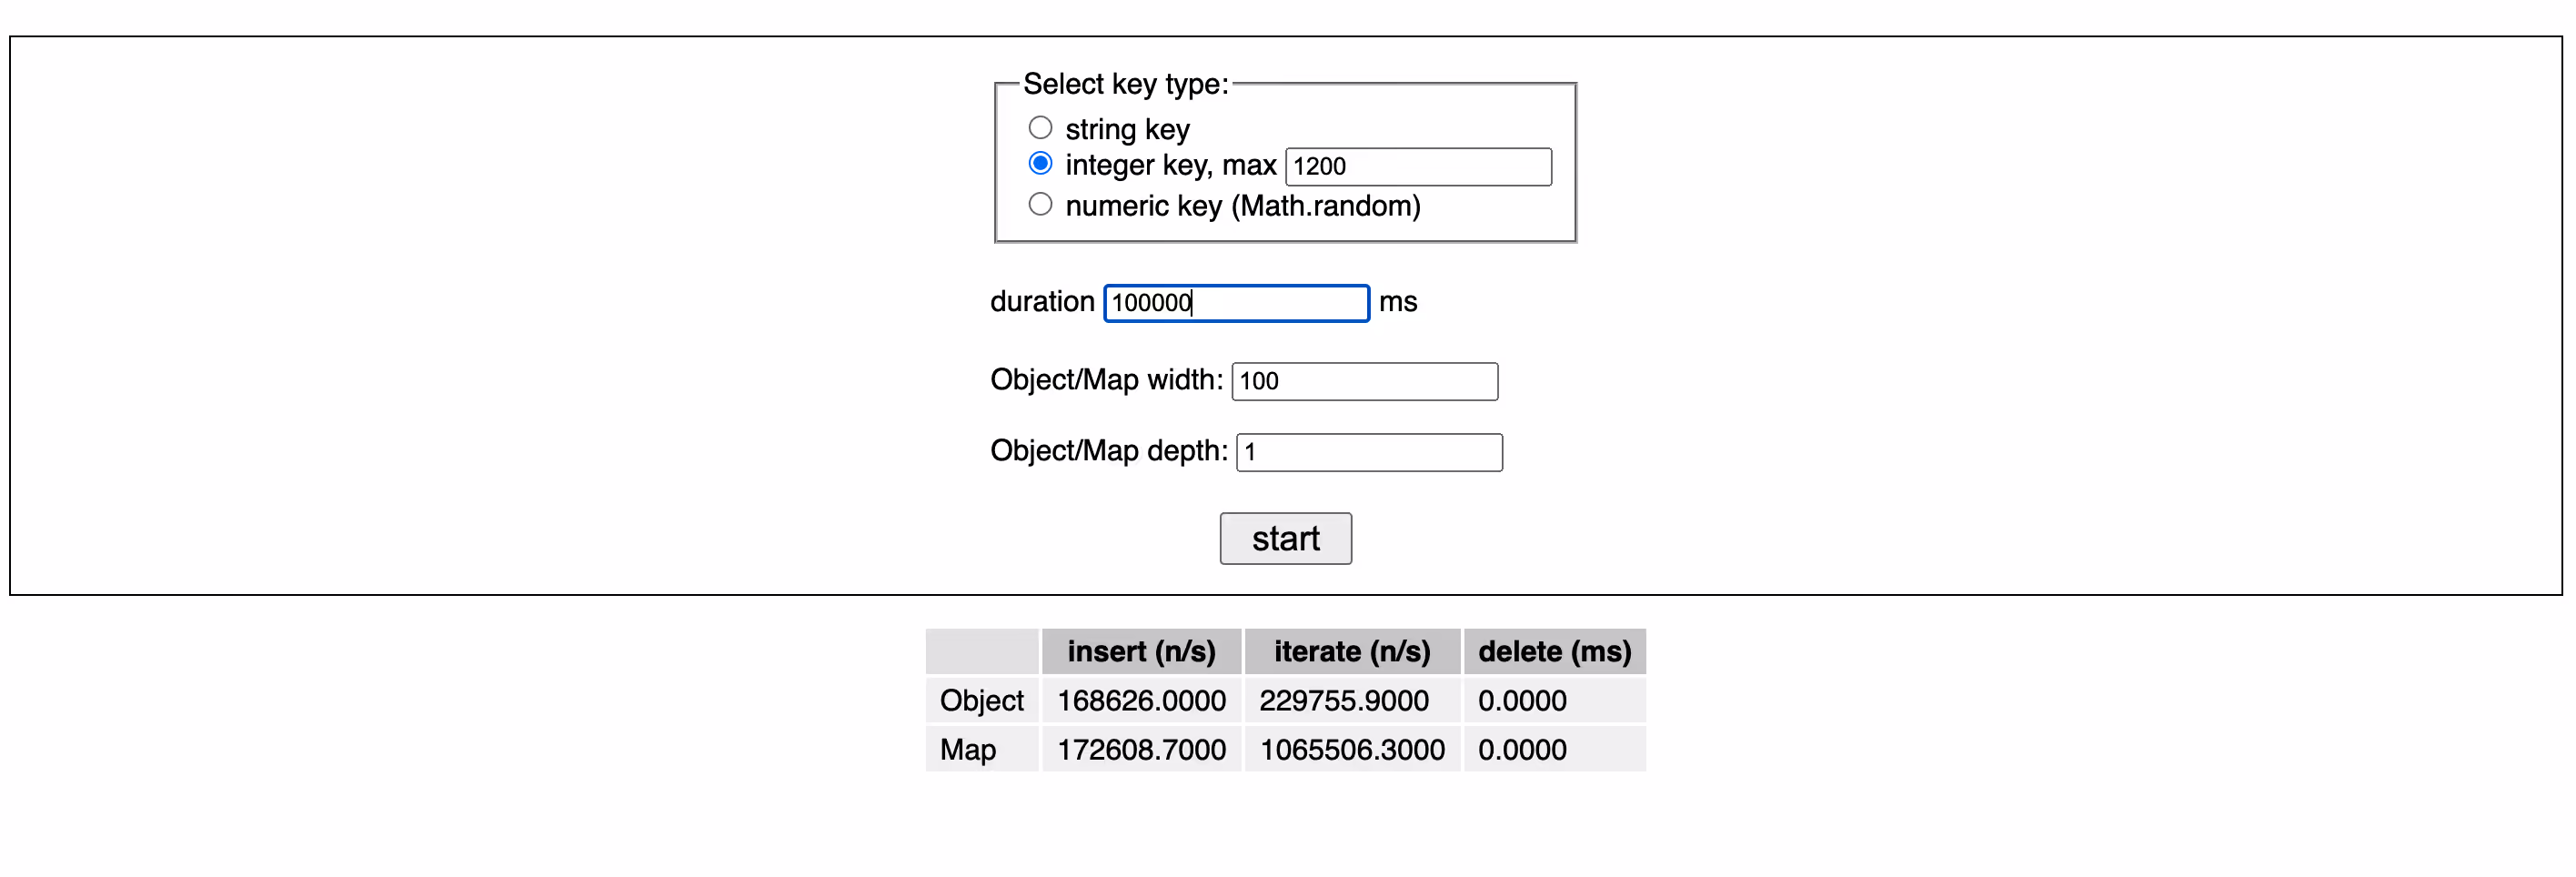The width and height of the screenshot is (2576, 877).
Task: Click the string key label text
Action: click(1127, 129)
